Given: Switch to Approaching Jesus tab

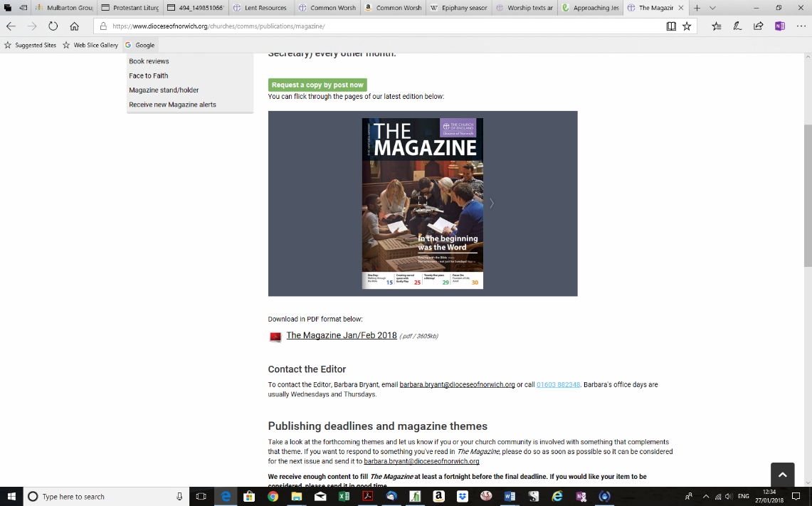Looking at the screenshot, I should click(x=591, y=8).
